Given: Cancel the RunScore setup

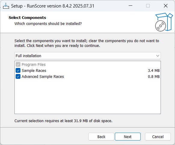Looking at the screenshot, I should click(158, 137).
